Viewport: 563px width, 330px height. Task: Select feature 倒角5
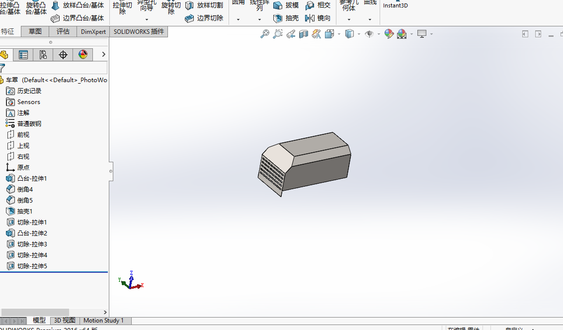click(x=20, y=200)
